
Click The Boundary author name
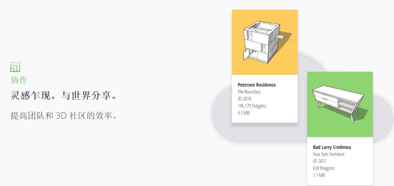pyautogui.click(x=249, y=92)
